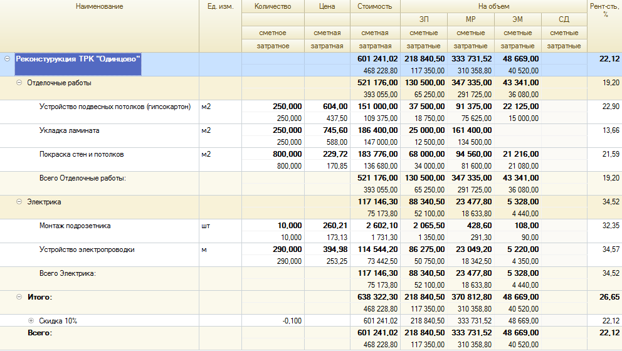This screenshot has height=351, width=622.
Task: Collapse the Отделочные работы section
Action: pos(19,83)
